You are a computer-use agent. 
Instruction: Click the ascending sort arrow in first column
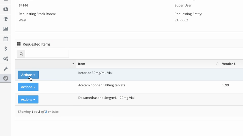point(73,64)
